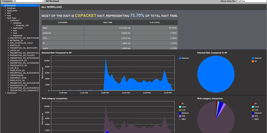Click the Latch swatch in area chart legend

tap(180, 107)
